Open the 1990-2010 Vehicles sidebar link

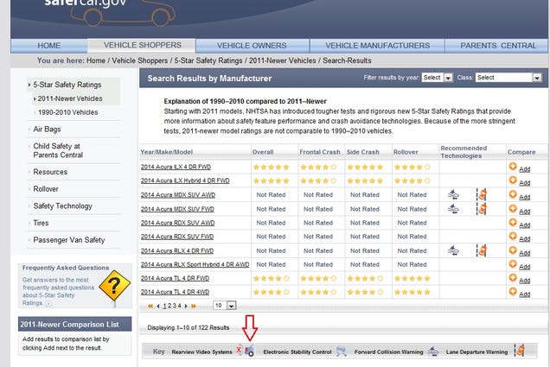[67, 112]
